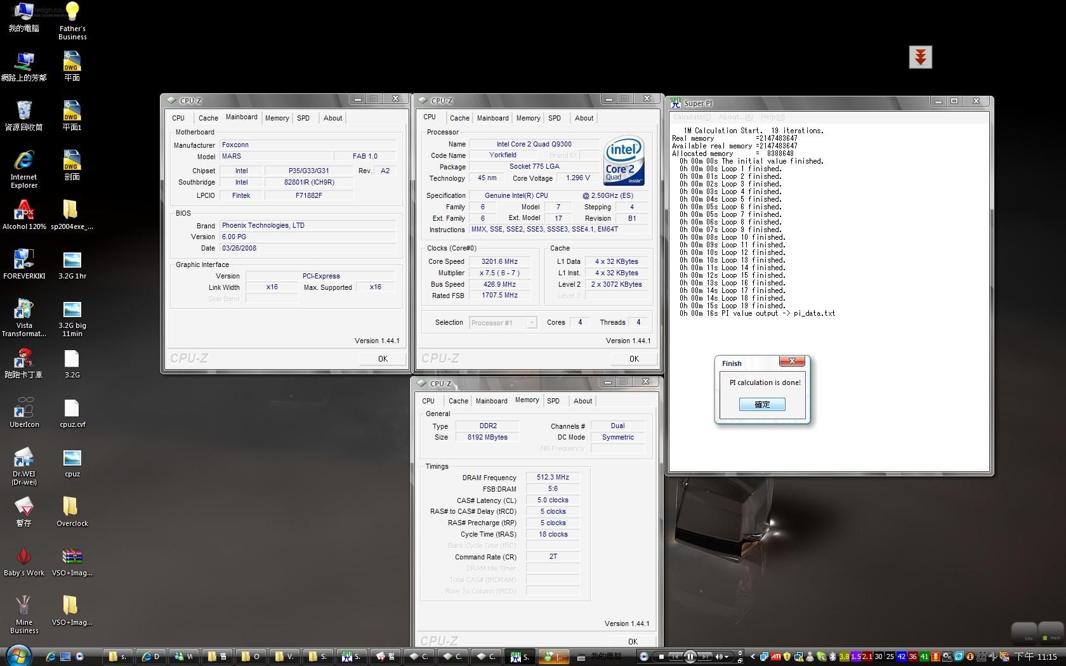The image size is (1066, 666).
Task: Show hidden tray icons chevron
Action: (x=753, y=656)
